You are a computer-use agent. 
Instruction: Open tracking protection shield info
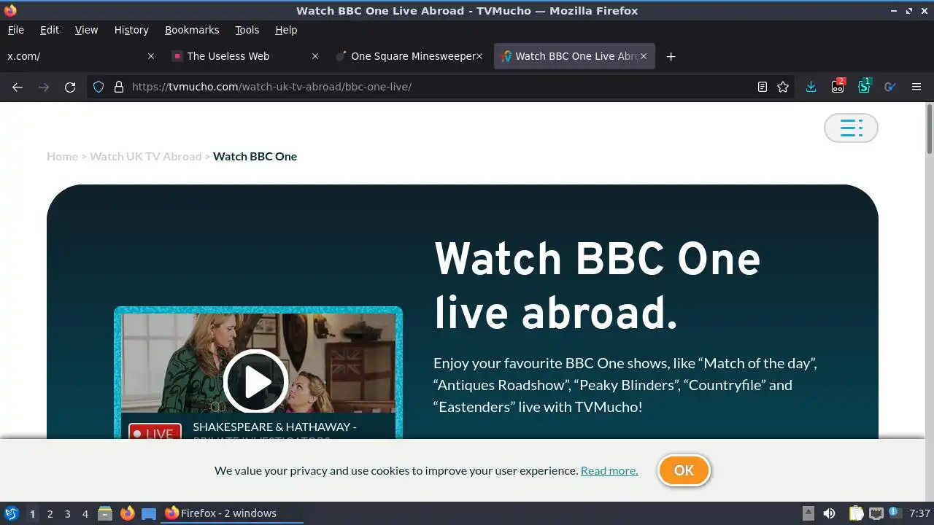[99, 87]
